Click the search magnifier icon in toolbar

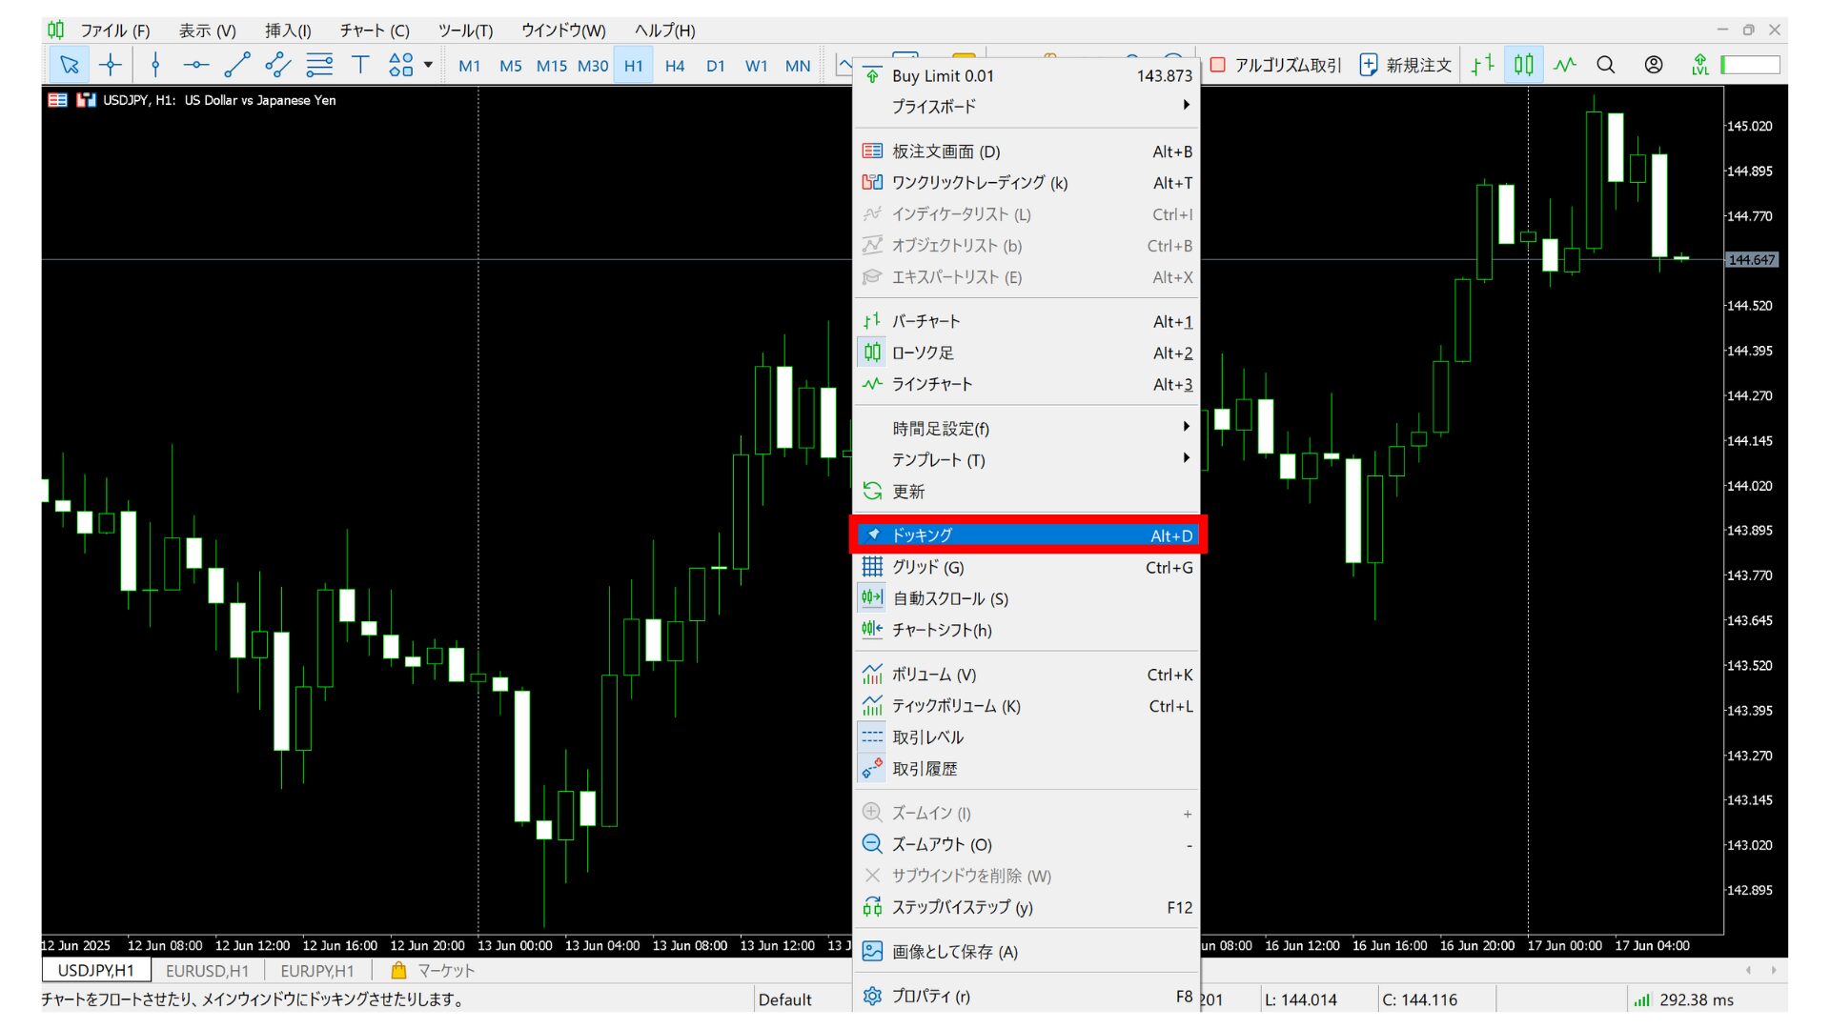tap(1606, 65)
